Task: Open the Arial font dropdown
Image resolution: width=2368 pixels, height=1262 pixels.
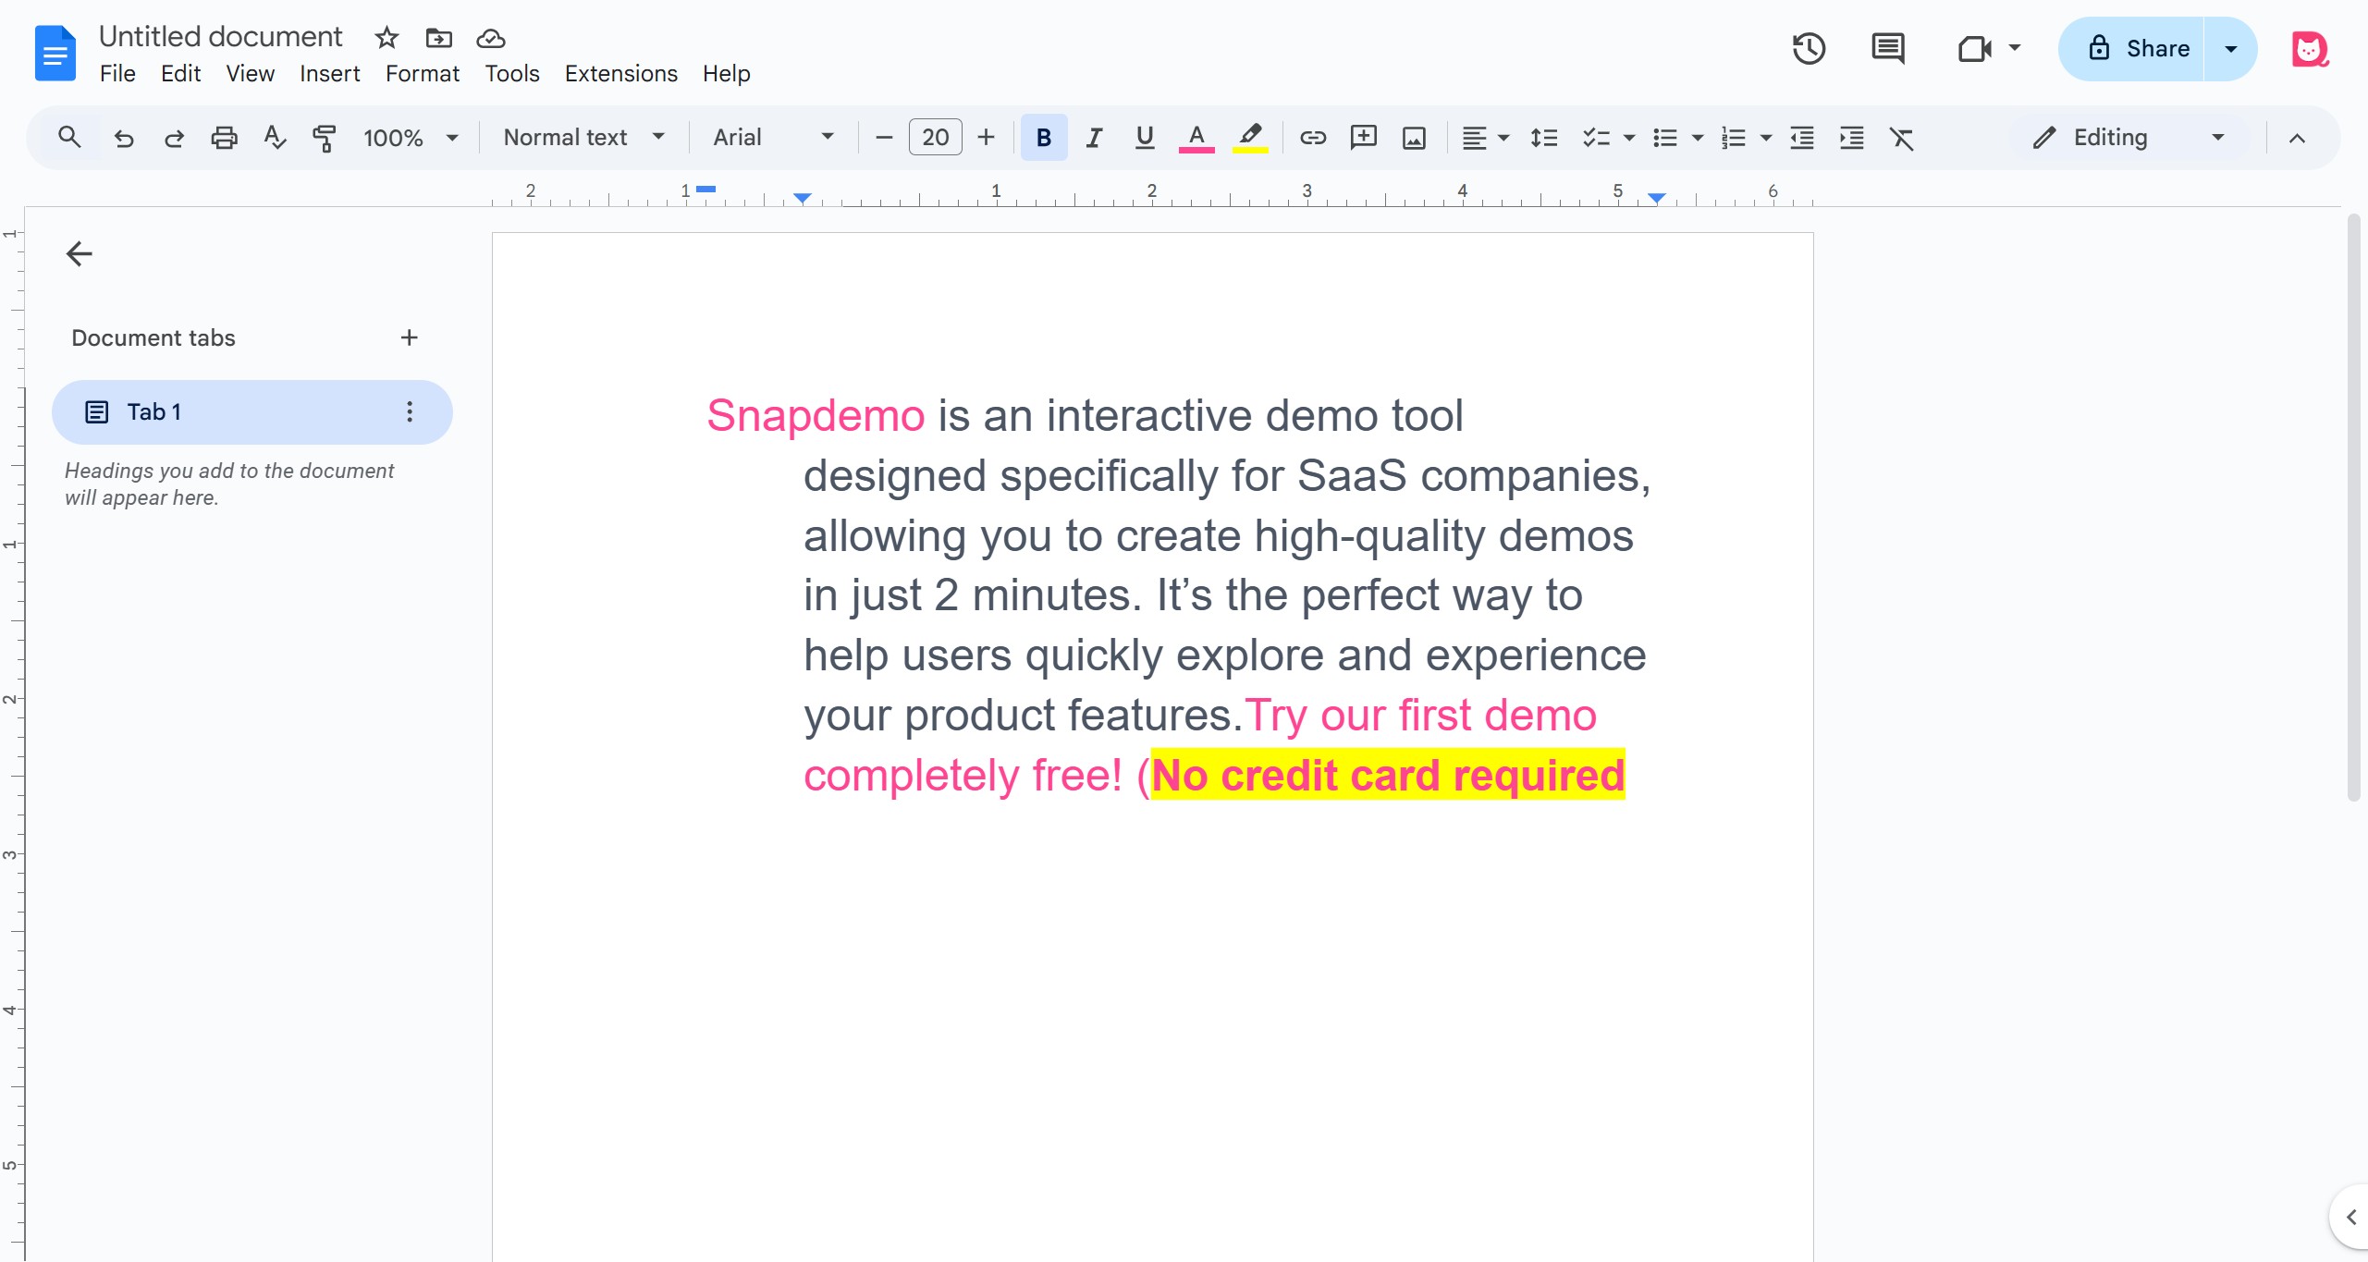Action: click(x=773, y=138)
